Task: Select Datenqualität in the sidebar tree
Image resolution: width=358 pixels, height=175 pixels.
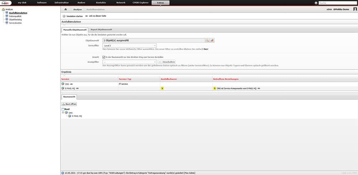Action: click(15, 16)
